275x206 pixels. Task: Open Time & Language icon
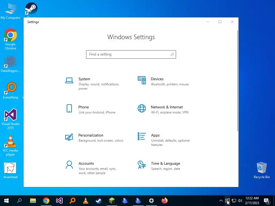(142, 165)
